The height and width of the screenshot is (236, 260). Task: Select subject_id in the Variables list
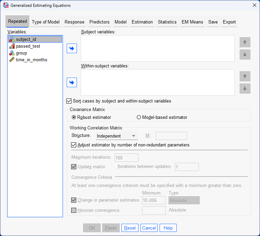pyautogui.click(x=35, y=40)
